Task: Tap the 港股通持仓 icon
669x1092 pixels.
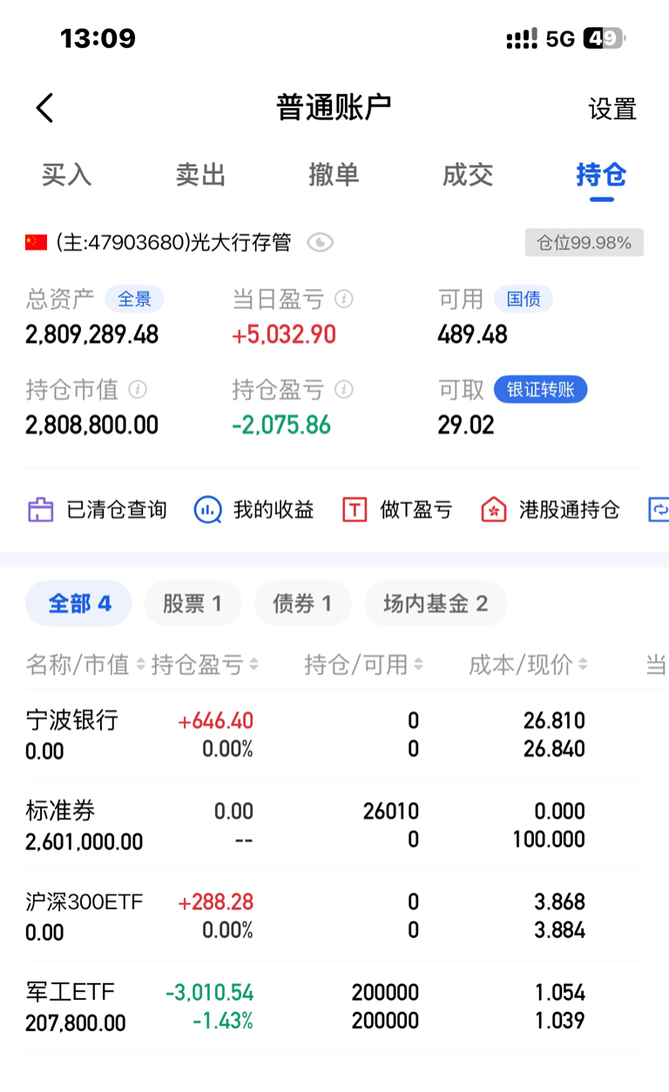Action: 494,509
